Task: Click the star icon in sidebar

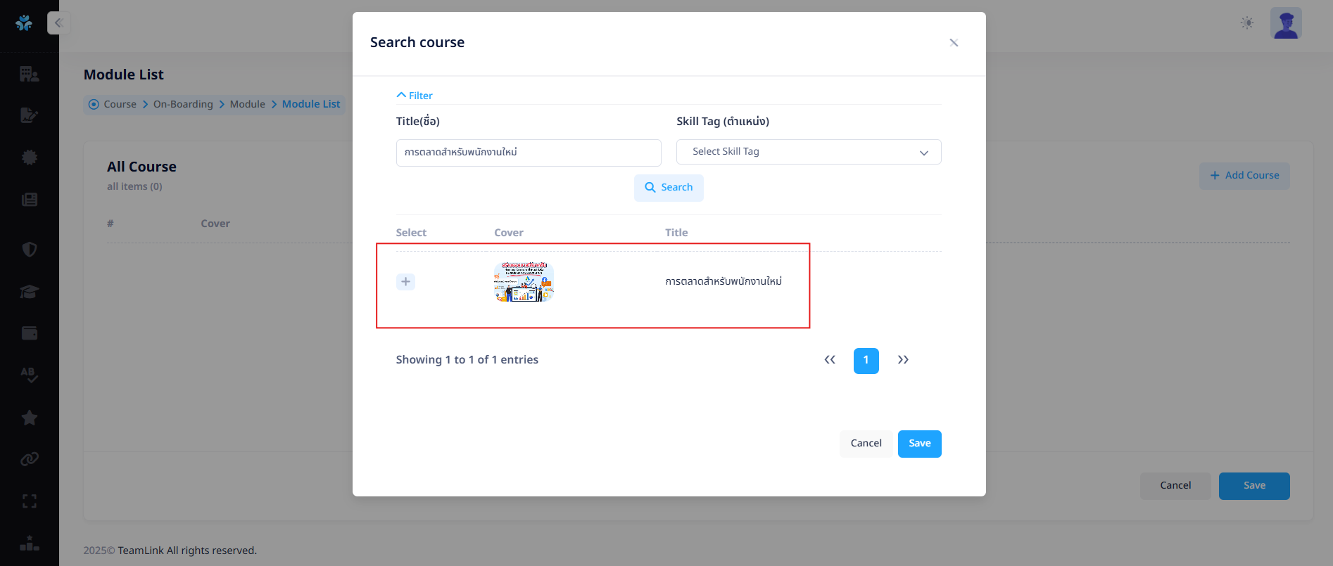Action: point(29,418)
